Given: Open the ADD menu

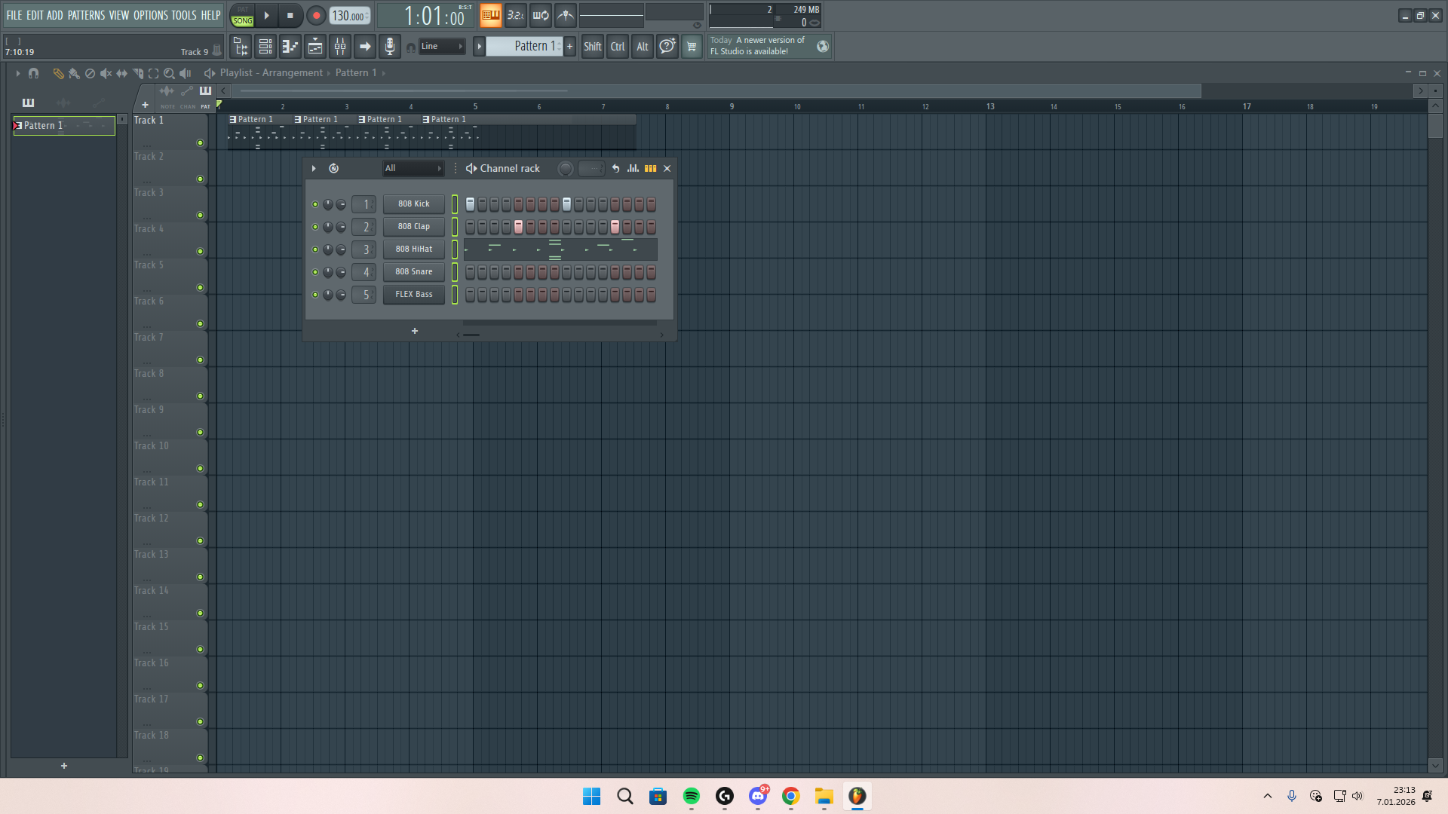Looking at the screenshot, I should click(x=55, y=15).
